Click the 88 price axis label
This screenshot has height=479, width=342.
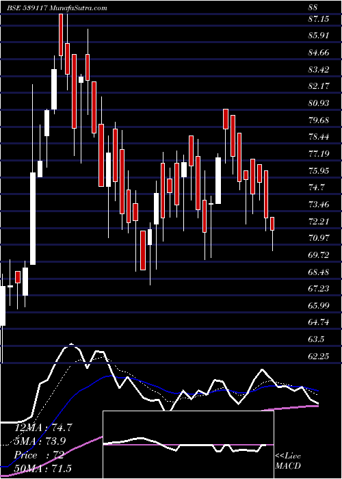313,8
